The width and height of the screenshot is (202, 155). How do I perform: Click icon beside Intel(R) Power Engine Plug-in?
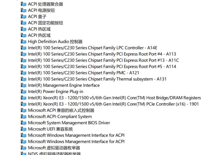click(23, 92)
